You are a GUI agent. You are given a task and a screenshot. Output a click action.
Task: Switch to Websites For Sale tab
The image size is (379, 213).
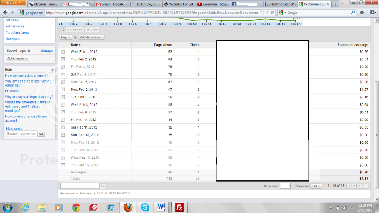coord(179,4)
